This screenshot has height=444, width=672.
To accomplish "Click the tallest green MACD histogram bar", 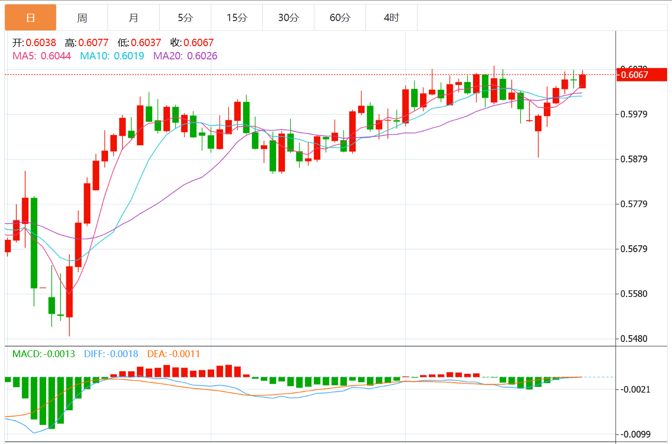I will 52,403.
